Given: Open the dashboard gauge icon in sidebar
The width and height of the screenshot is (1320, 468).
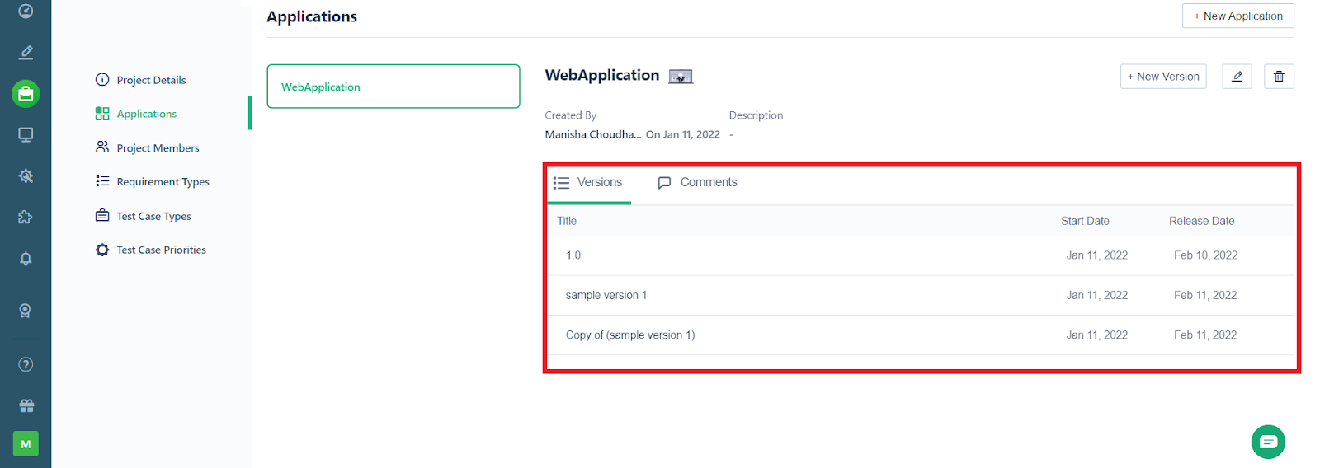Looking at the screenshot, I should [26, 11].
